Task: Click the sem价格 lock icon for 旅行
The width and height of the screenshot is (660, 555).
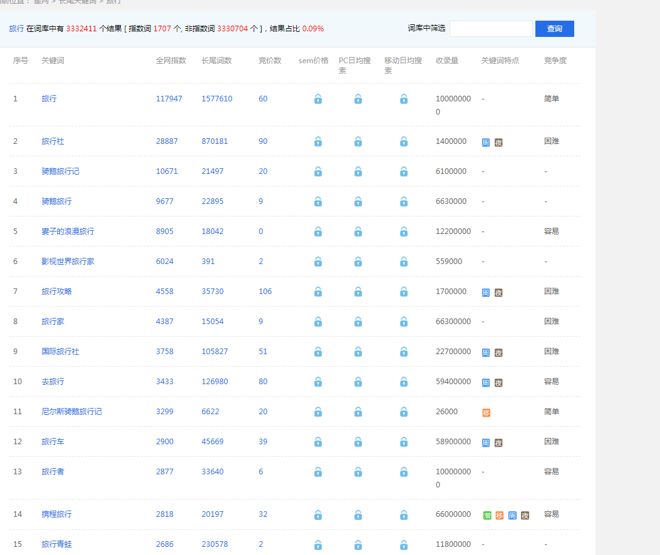Action: pyautogui.click(x=318, y=99)
